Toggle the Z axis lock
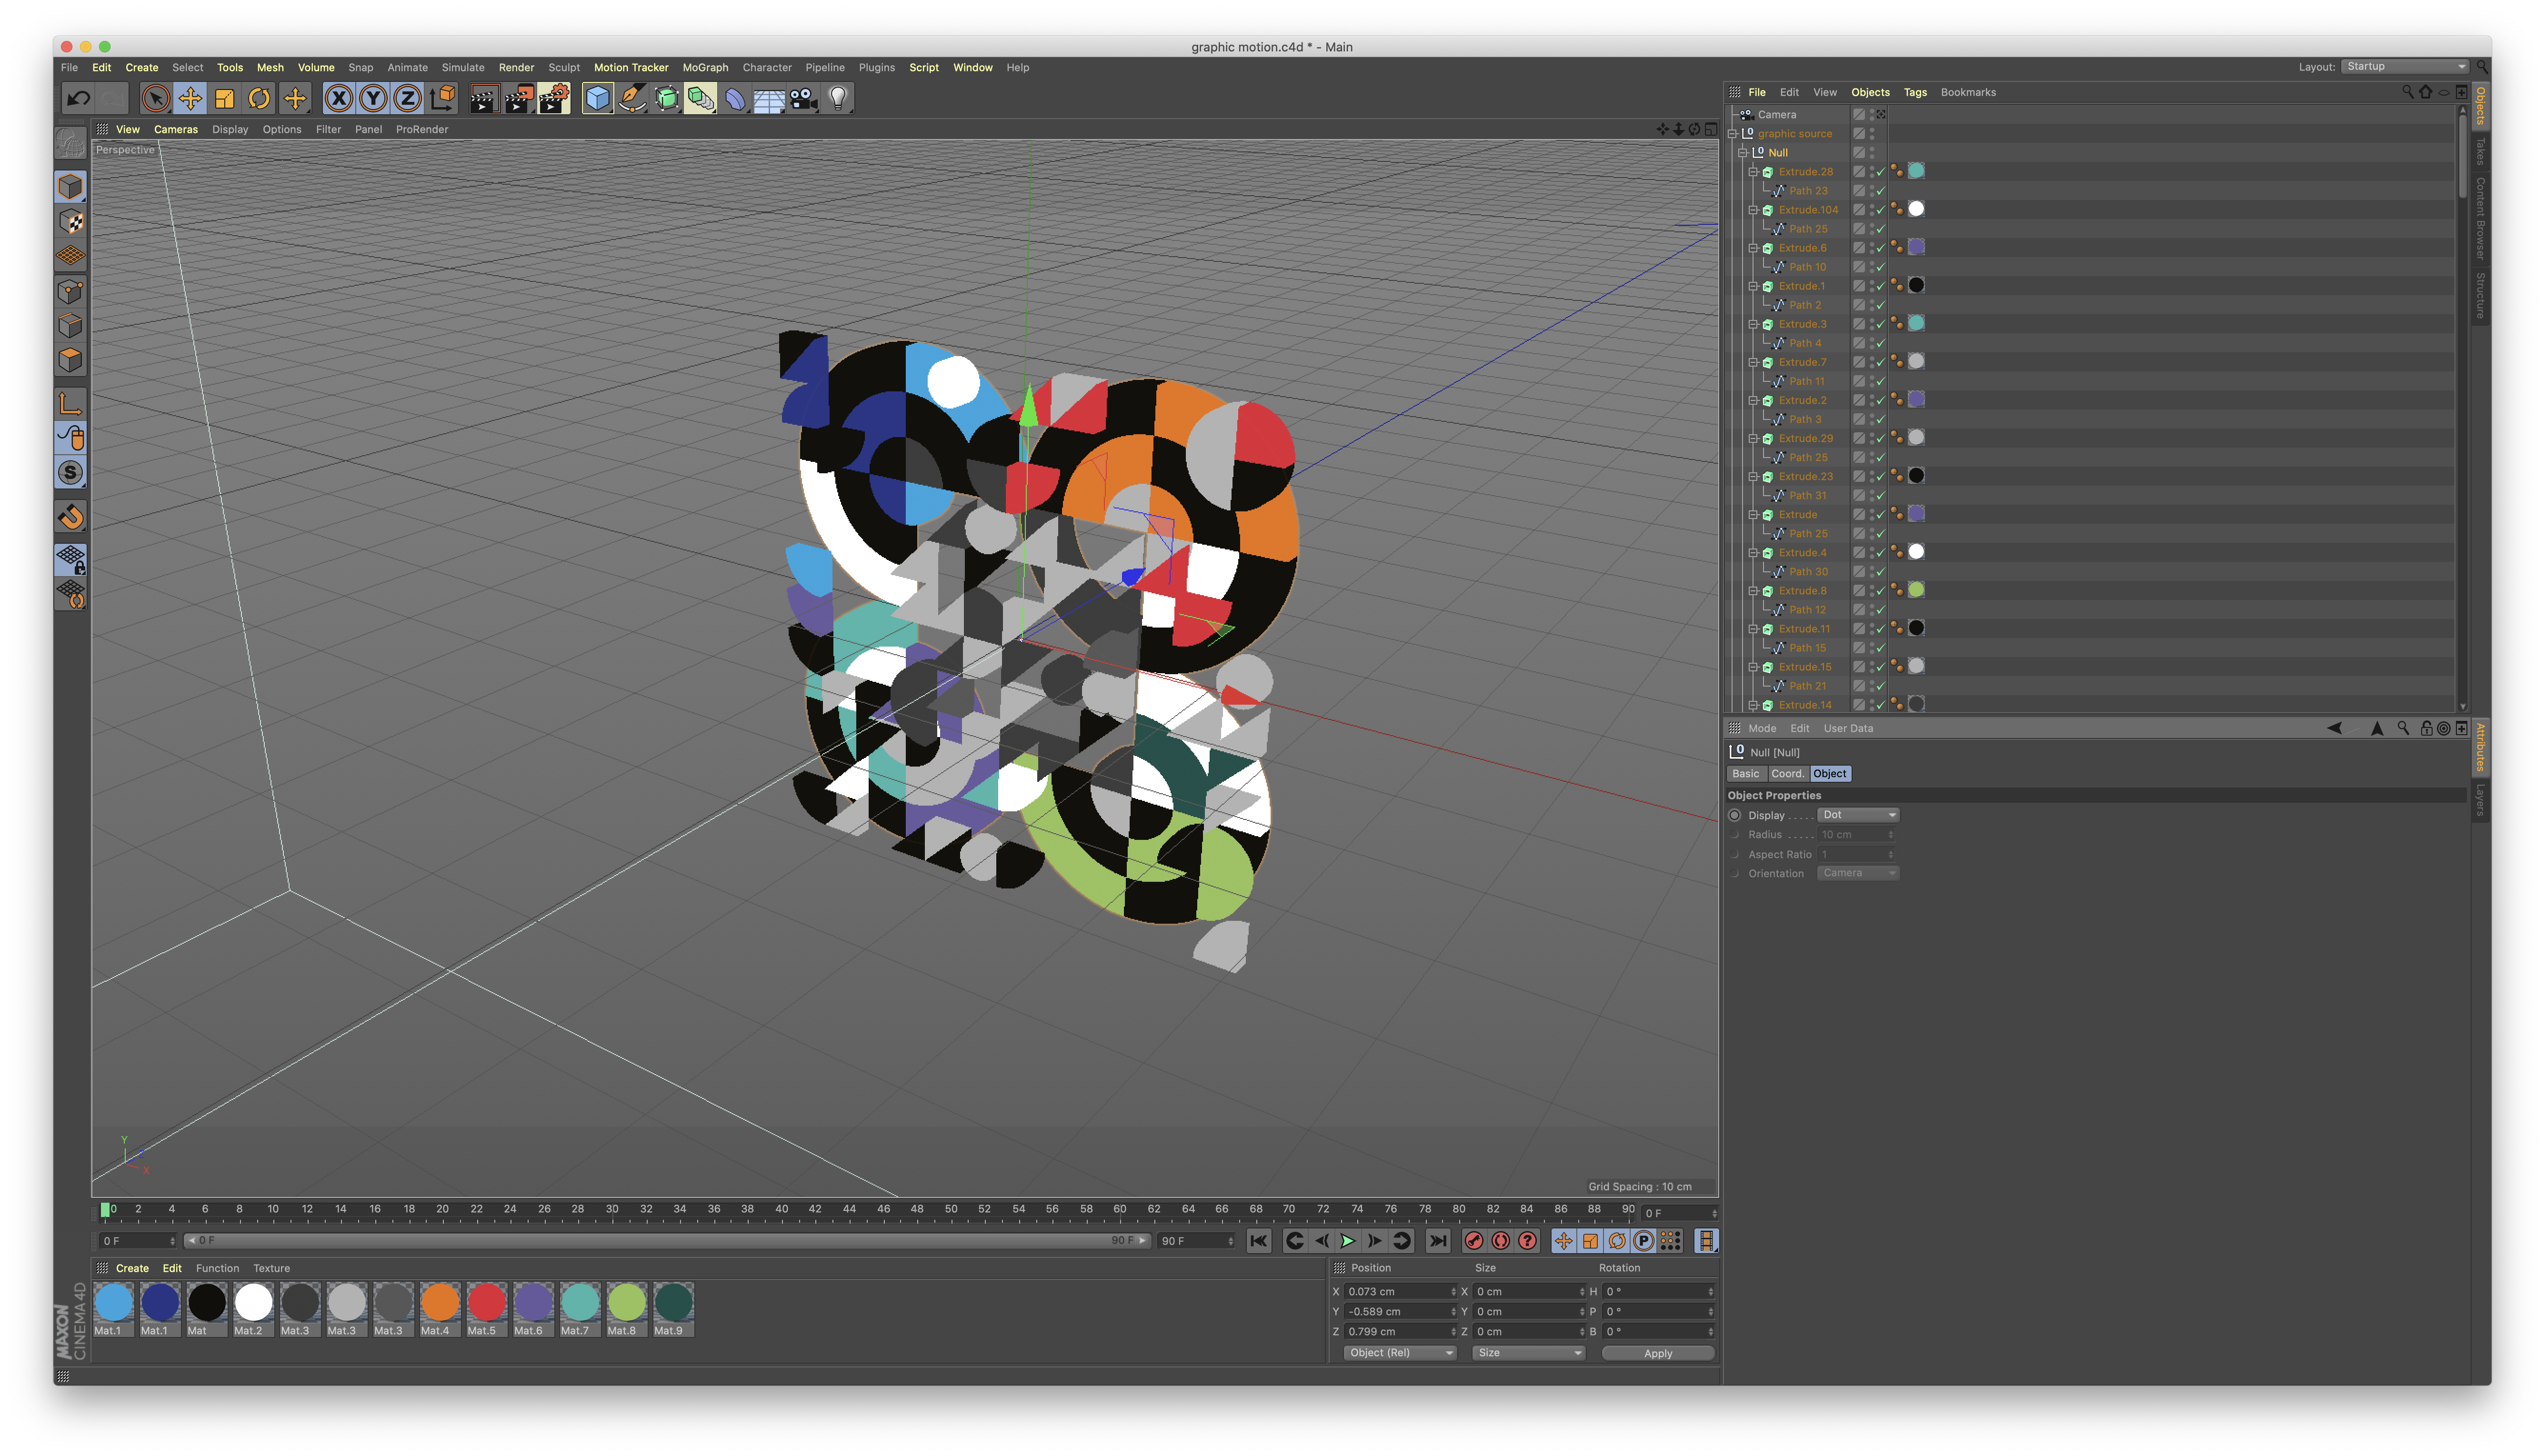The height and width of the screenshot is (1456, 2545). (407, 98)
